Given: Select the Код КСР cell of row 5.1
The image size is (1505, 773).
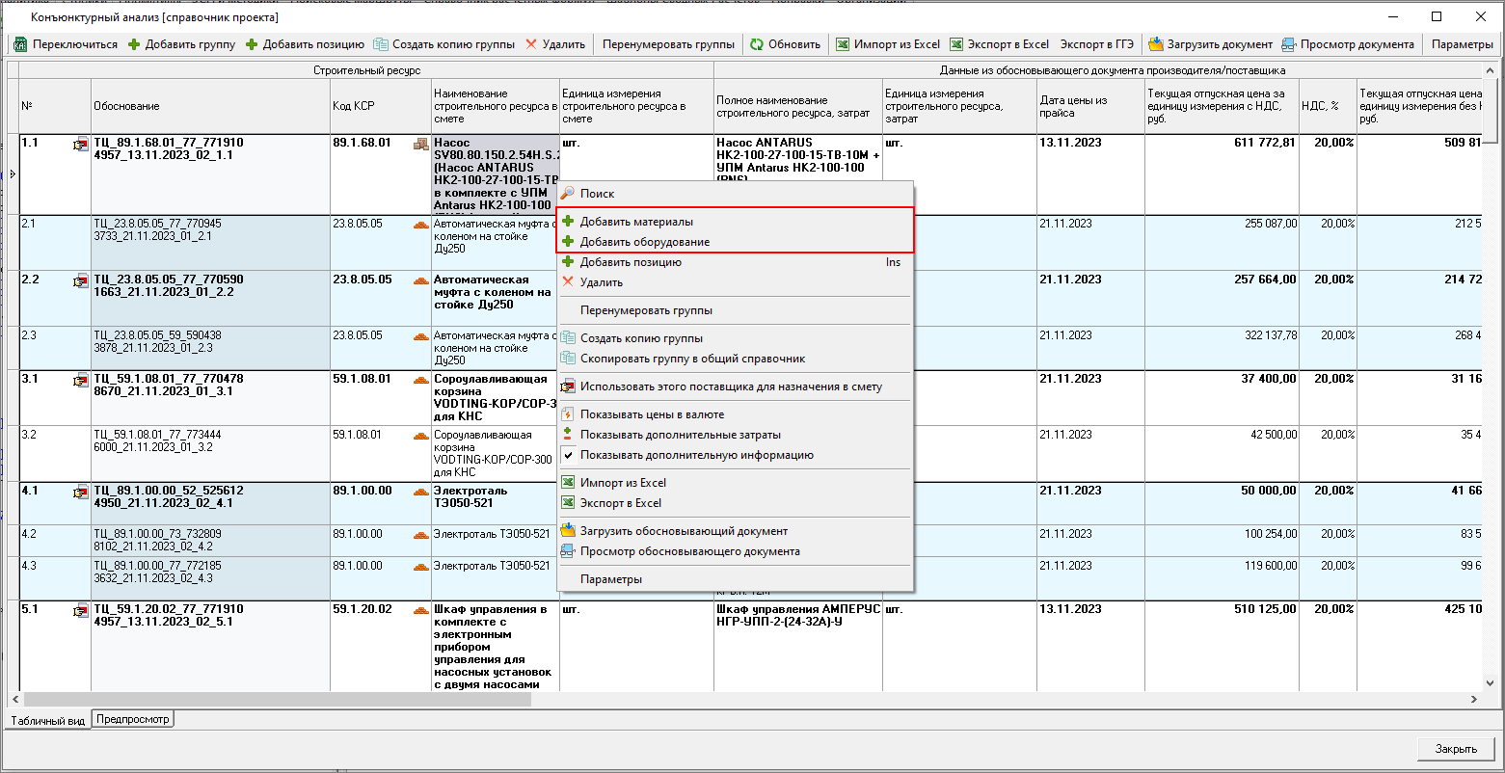Looking at the screenshot, I should tap(362, 610).
